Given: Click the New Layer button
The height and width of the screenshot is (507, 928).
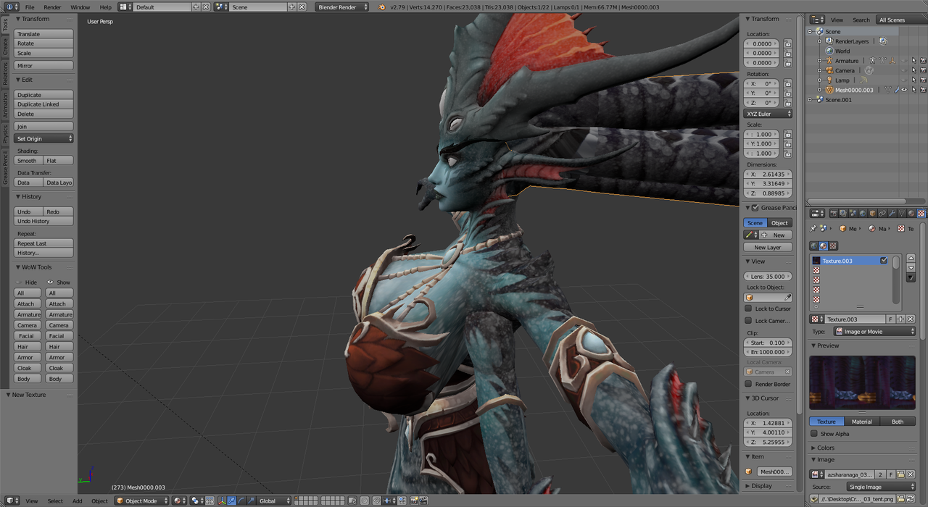Looking at the screenshot, I should click(x=768, y=248).
